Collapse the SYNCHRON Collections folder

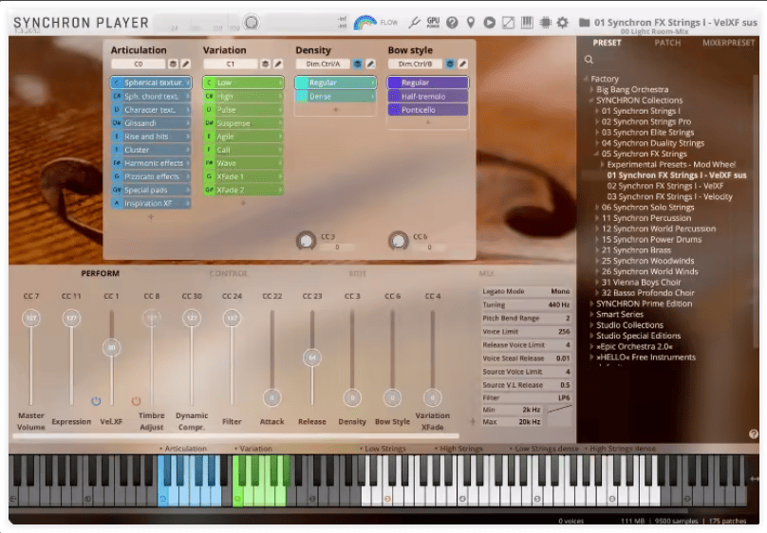click(x=592, y=101)
